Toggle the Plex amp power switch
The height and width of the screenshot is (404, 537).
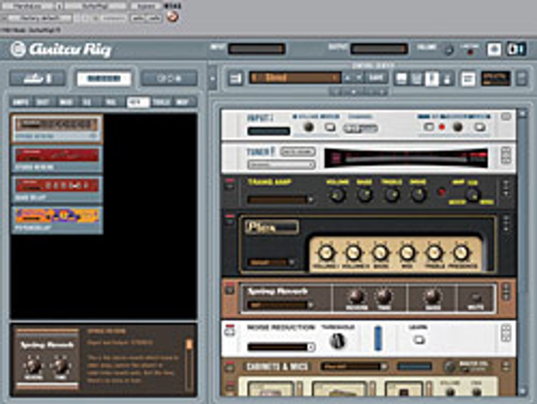pos(230,220)
